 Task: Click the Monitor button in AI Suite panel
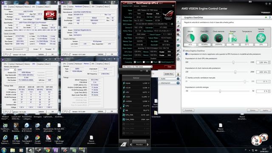139,144
